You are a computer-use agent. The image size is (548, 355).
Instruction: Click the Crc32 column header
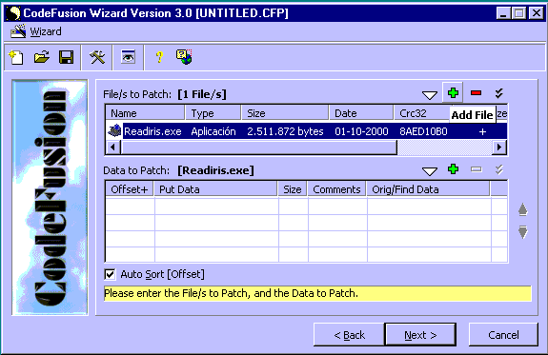click(421, 113)
